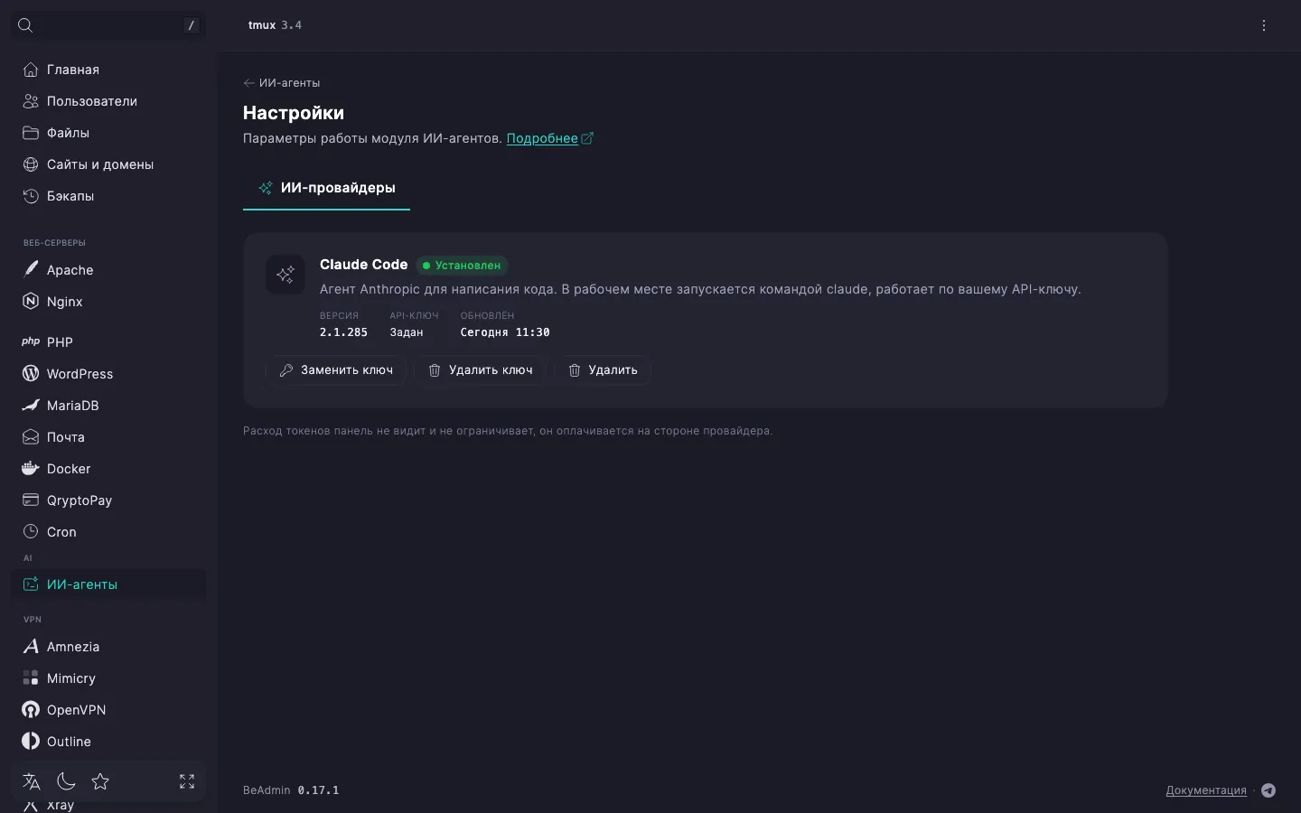Open Почта mail section

(x=108, y=437)
